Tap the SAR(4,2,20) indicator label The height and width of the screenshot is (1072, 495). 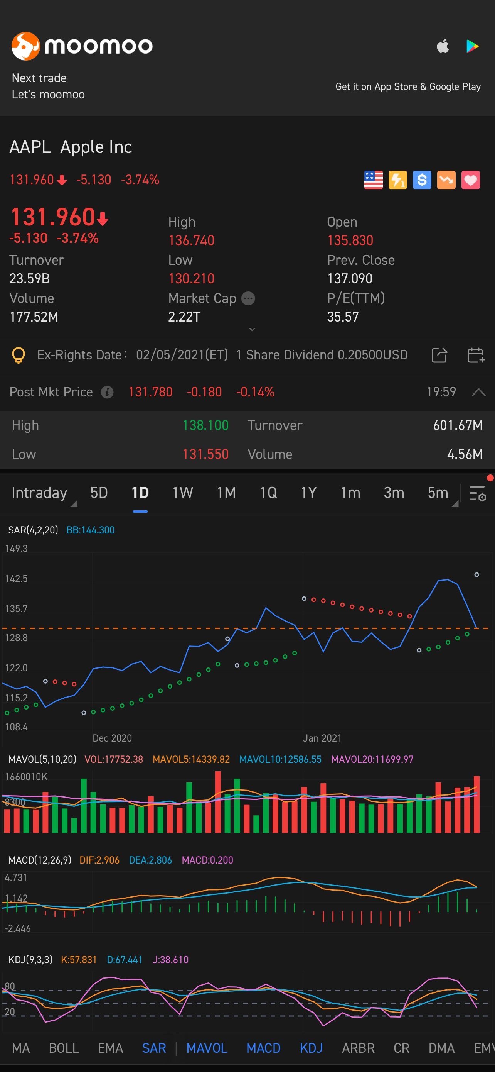coord(33,530)
